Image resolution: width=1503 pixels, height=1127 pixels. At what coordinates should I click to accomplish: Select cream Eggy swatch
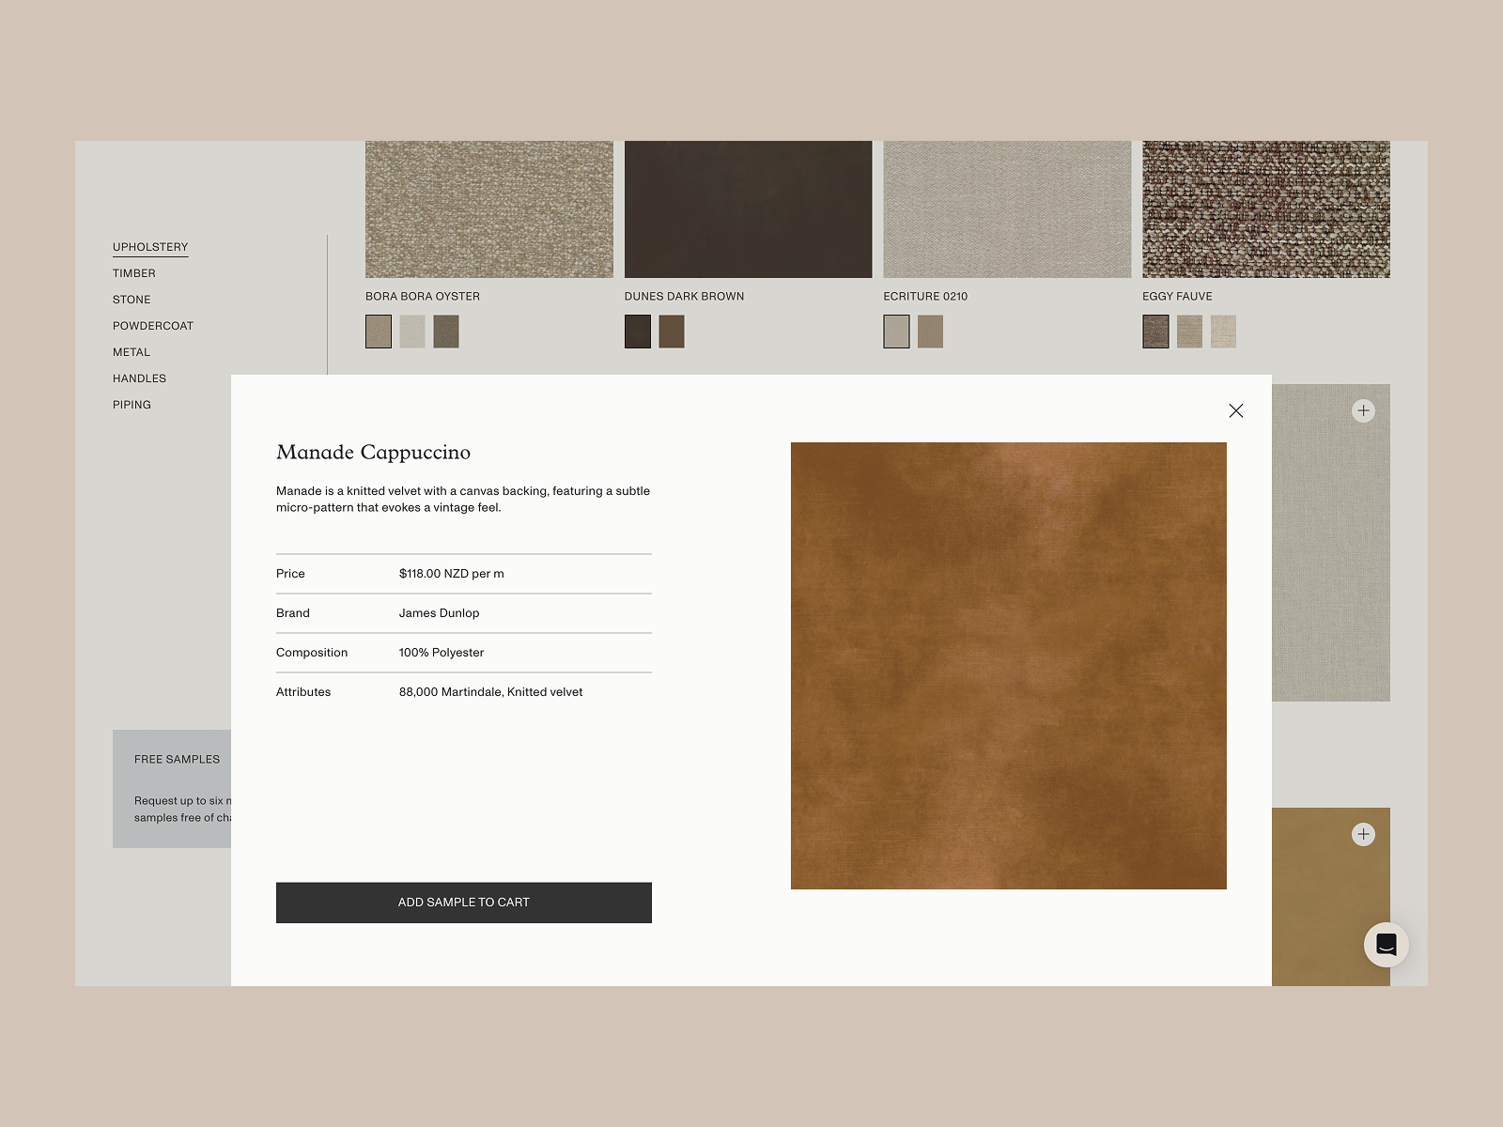point(1223,332)
